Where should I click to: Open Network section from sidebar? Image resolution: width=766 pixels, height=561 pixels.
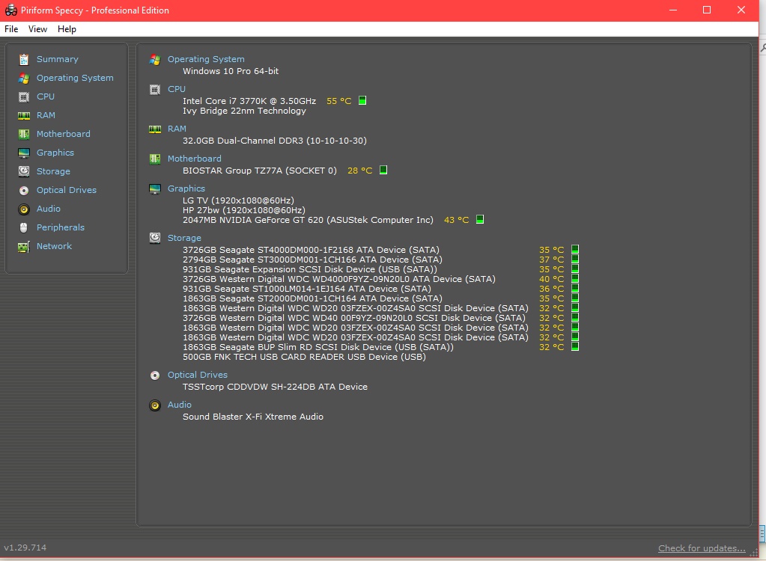(x=54, y=246)
